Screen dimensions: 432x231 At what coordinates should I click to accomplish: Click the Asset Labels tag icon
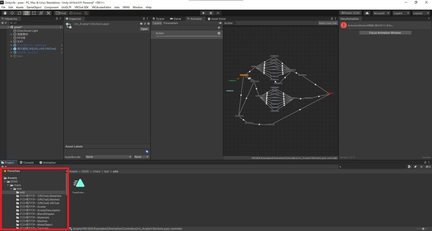coord(147,152)
